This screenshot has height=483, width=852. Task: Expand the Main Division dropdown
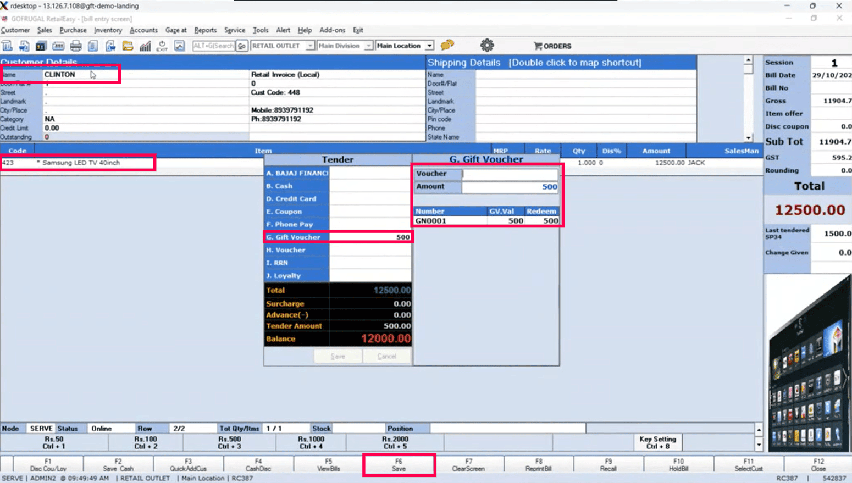coord(368,46)
